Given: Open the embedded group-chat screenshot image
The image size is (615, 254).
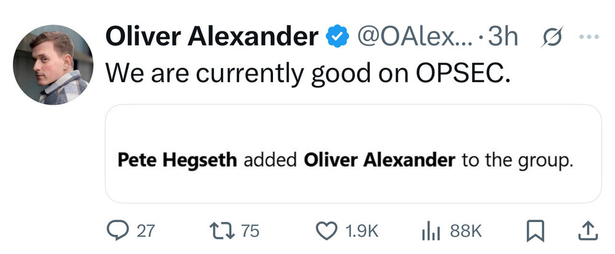Looking at the screenshot, I should (353, 153).
